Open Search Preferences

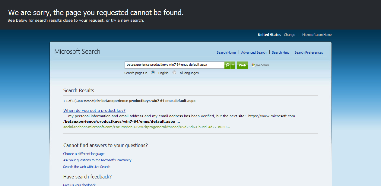(309, 52)
